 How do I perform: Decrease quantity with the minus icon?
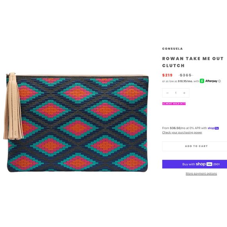coord(168,93)
